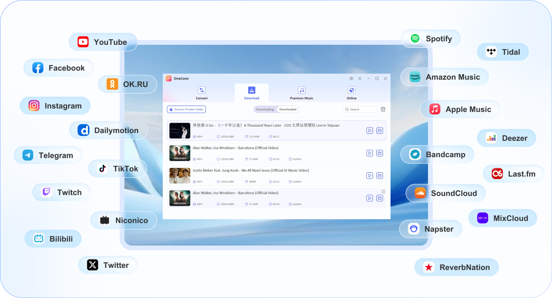This screenshot has height=298, width=552.
Task: Delete the last Barcelona item via its trash icon
Action: [x=383, y=192]
